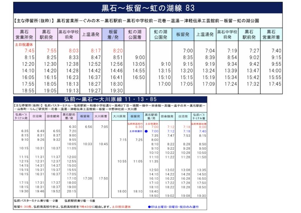Click the 17:38 time cell
The width and height of the screenshot is (301, 213).
click(88, 178)
